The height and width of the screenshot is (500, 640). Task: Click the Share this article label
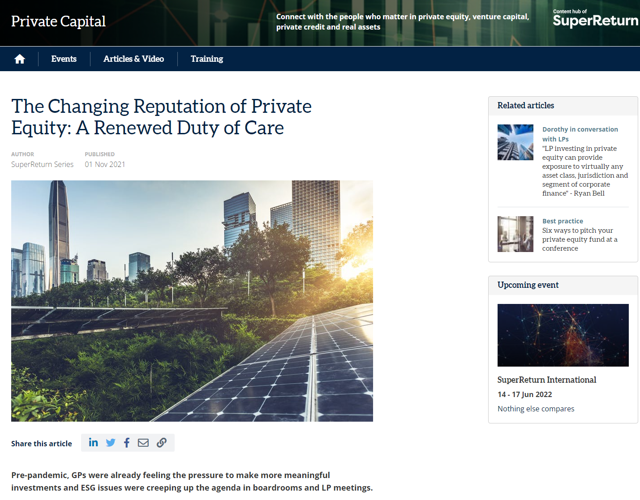pyautogui.click(x=41, y=444)
